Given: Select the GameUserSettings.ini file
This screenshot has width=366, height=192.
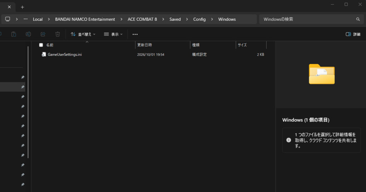Looking at the screenshot, I should pyautogui.click(x=65, y=55).
